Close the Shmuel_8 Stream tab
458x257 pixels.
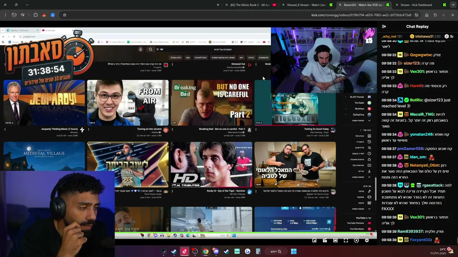click(283, 5)
